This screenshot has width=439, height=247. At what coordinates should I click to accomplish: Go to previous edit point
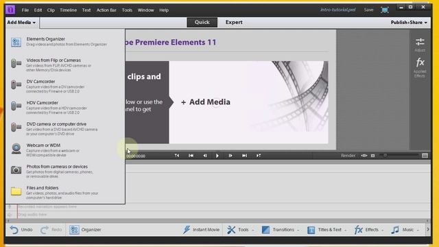191,156
